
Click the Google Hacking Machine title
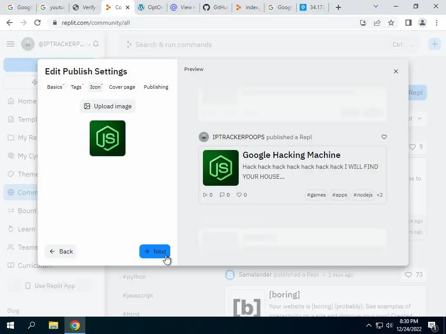291,155
